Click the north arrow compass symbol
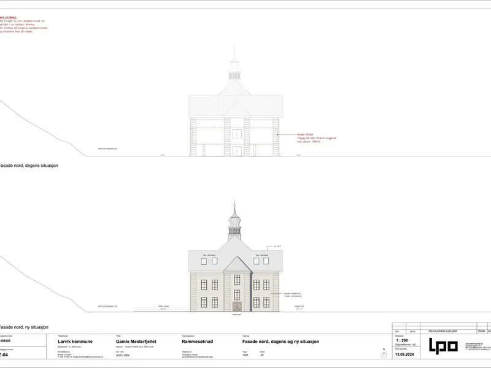This screenshot has width=491, height=368. click(x=384, y=355)
